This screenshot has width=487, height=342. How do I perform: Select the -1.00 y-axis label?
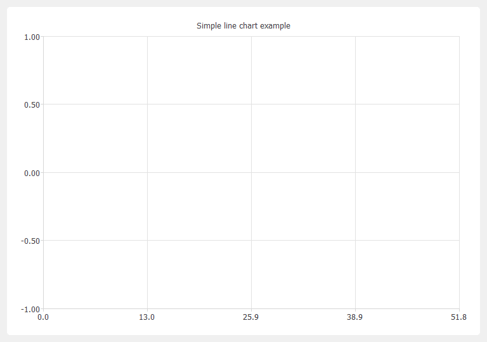(30, 310)
